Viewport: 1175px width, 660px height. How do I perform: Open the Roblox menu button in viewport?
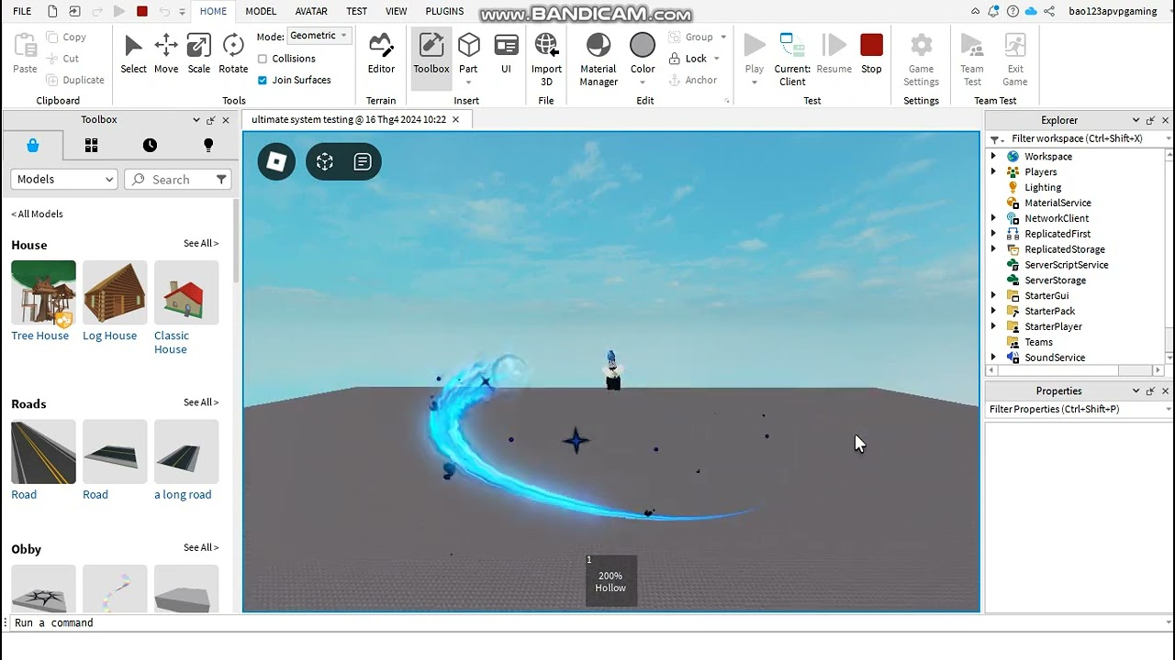coord(276,162)
